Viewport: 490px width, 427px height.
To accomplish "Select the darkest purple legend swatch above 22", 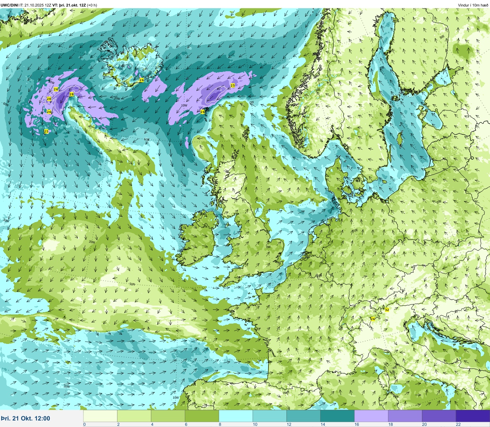I will coord(473,416).
